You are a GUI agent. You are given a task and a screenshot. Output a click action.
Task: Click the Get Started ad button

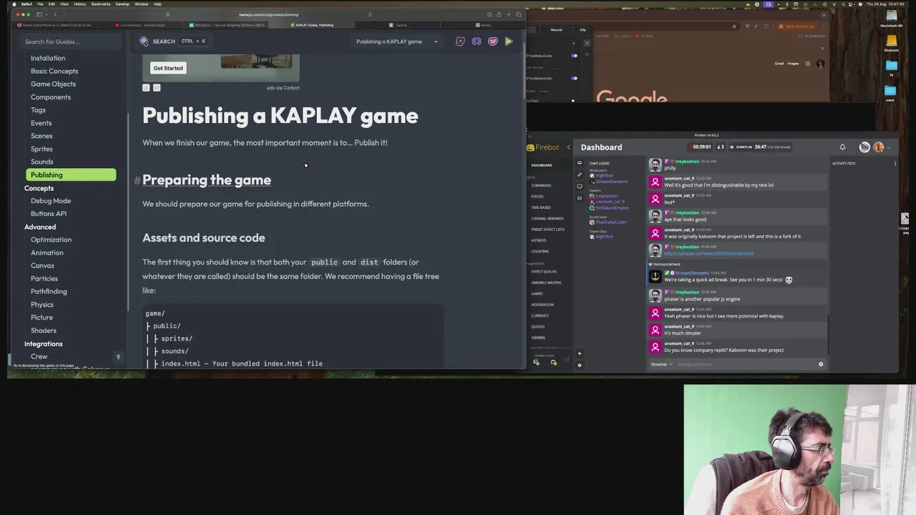(x=168, y=68)
